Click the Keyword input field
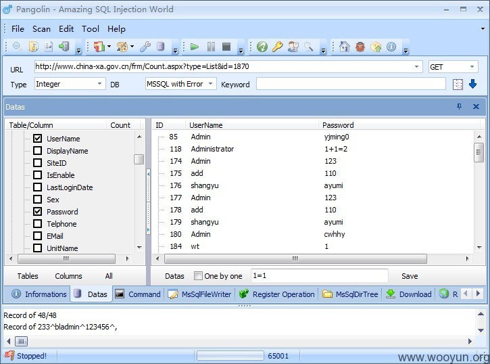This screenshot has width=490, height=364. [x=351, y=84]
